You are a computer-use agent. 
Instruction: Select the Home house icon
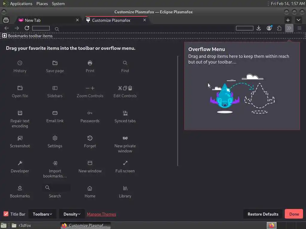(x=90, y=188)
